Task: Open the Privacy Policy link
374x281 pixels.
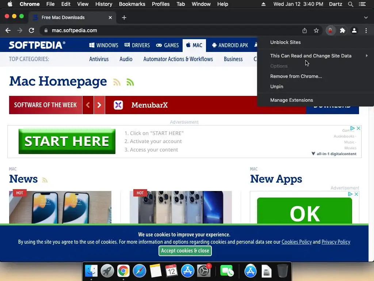Action: click(x=336, y=242)
